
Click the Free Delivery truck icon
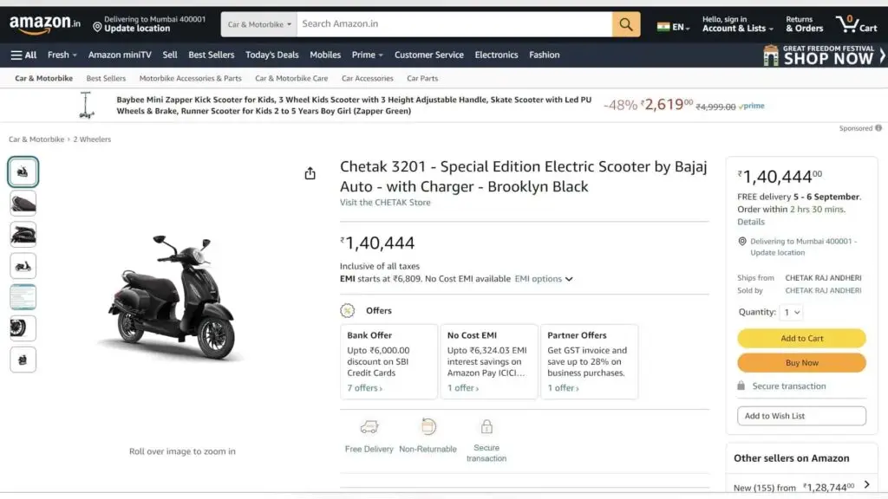pyautogui.click(x=369, y=427)
